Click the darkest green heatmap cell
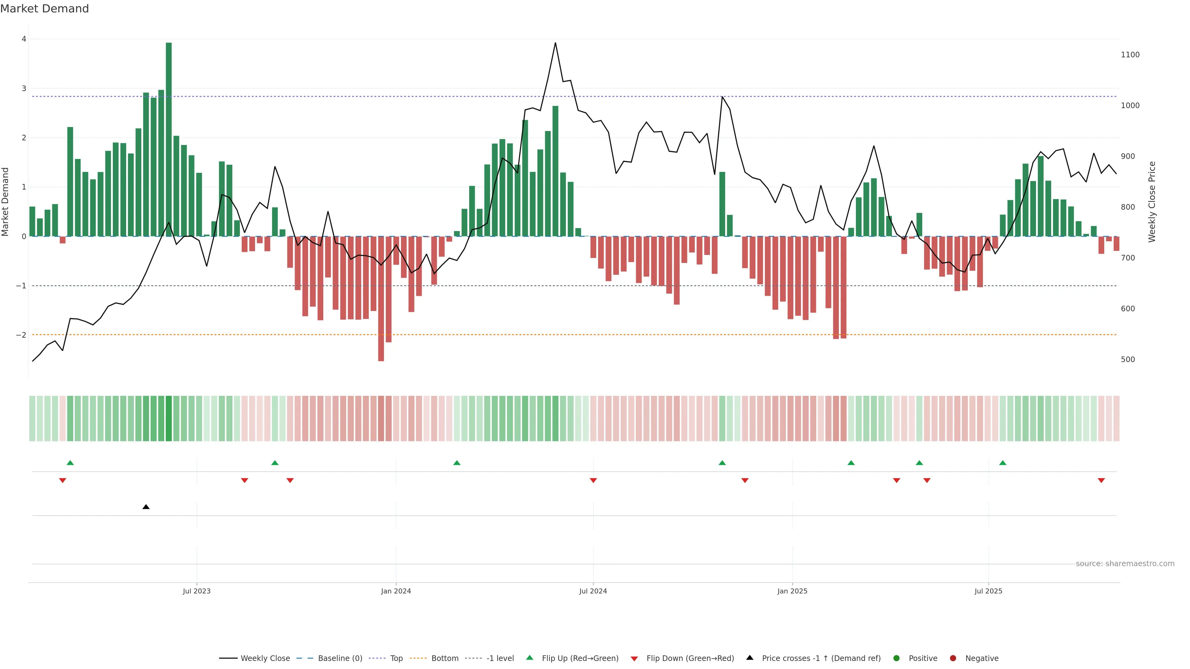1190x669 pixels. tap(169, 418)
